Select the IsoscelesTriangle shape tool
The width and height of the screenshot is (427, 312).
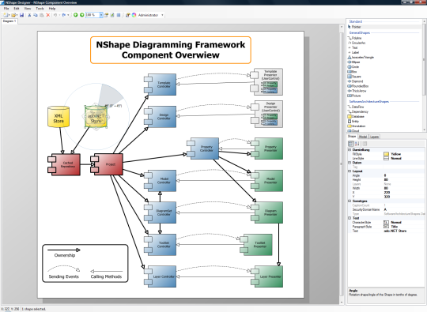click(x=361, y=57)
